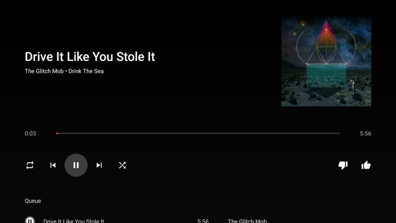Skip to the next track

tap(99, 165)
